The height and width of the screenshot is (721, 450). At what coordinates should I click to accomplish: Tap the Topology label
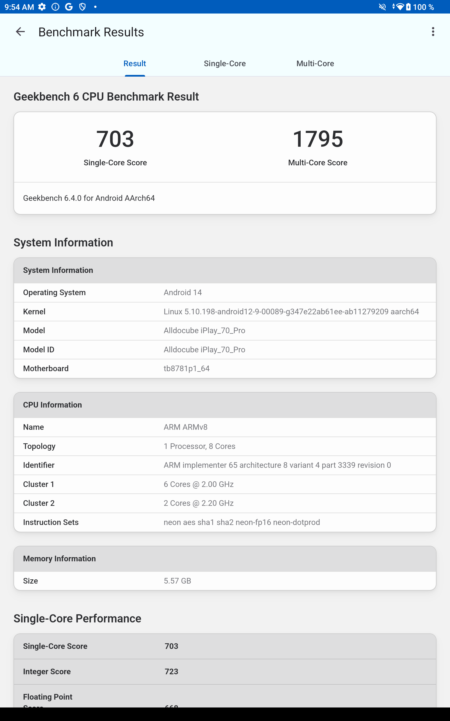[x=39, y=446]
